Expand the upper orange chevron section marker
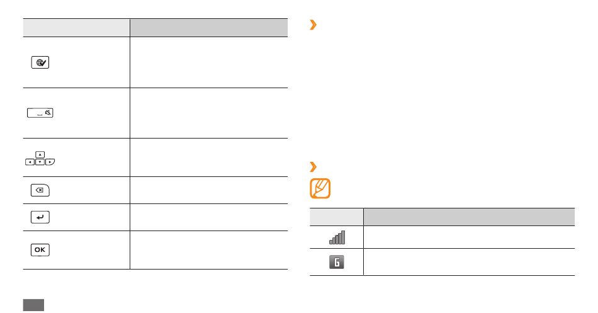This screenshot has width=598, height=313. point(313,25)
